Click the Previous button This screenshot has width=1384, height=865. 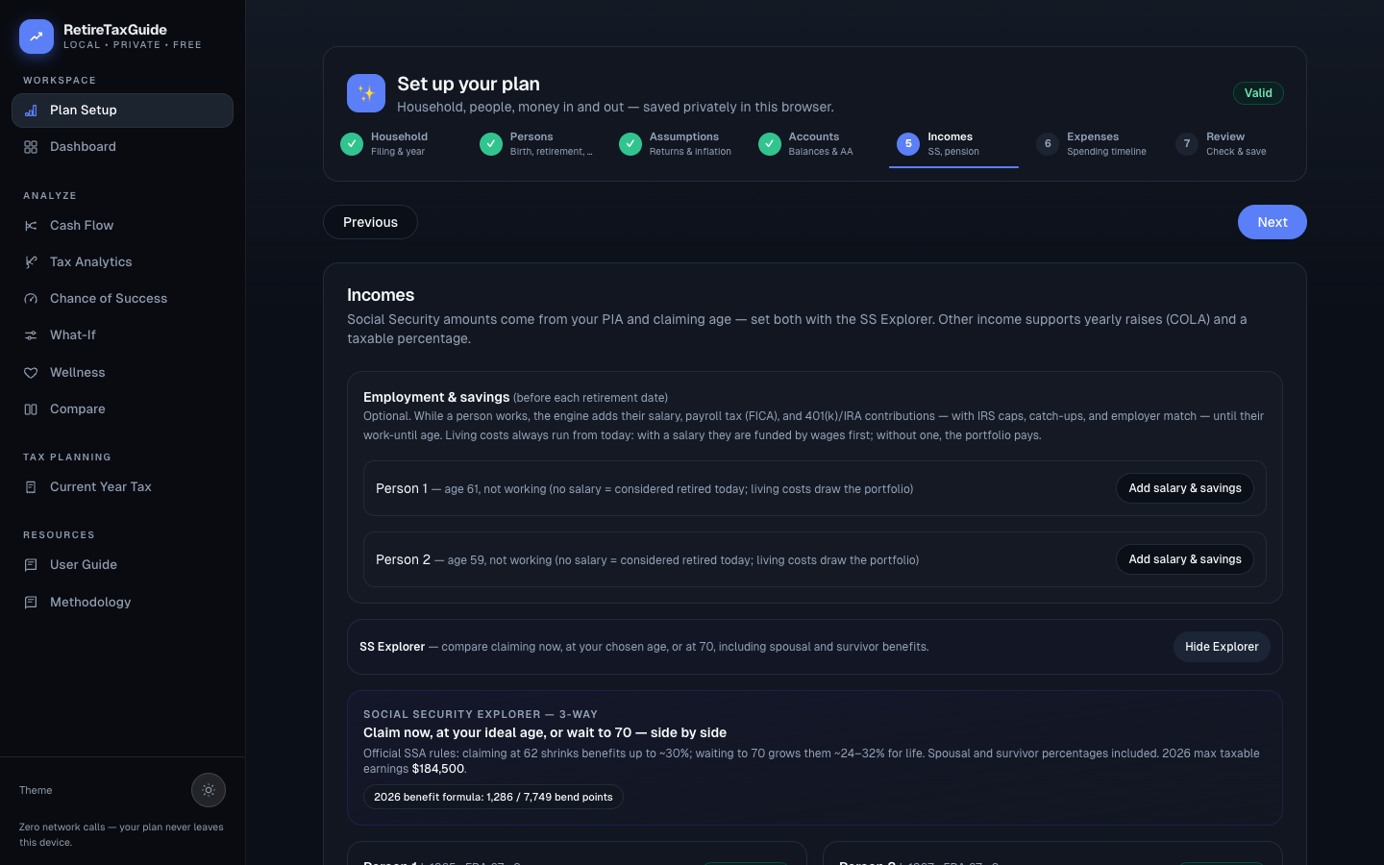pyautogui.click(x=370, y=222)
